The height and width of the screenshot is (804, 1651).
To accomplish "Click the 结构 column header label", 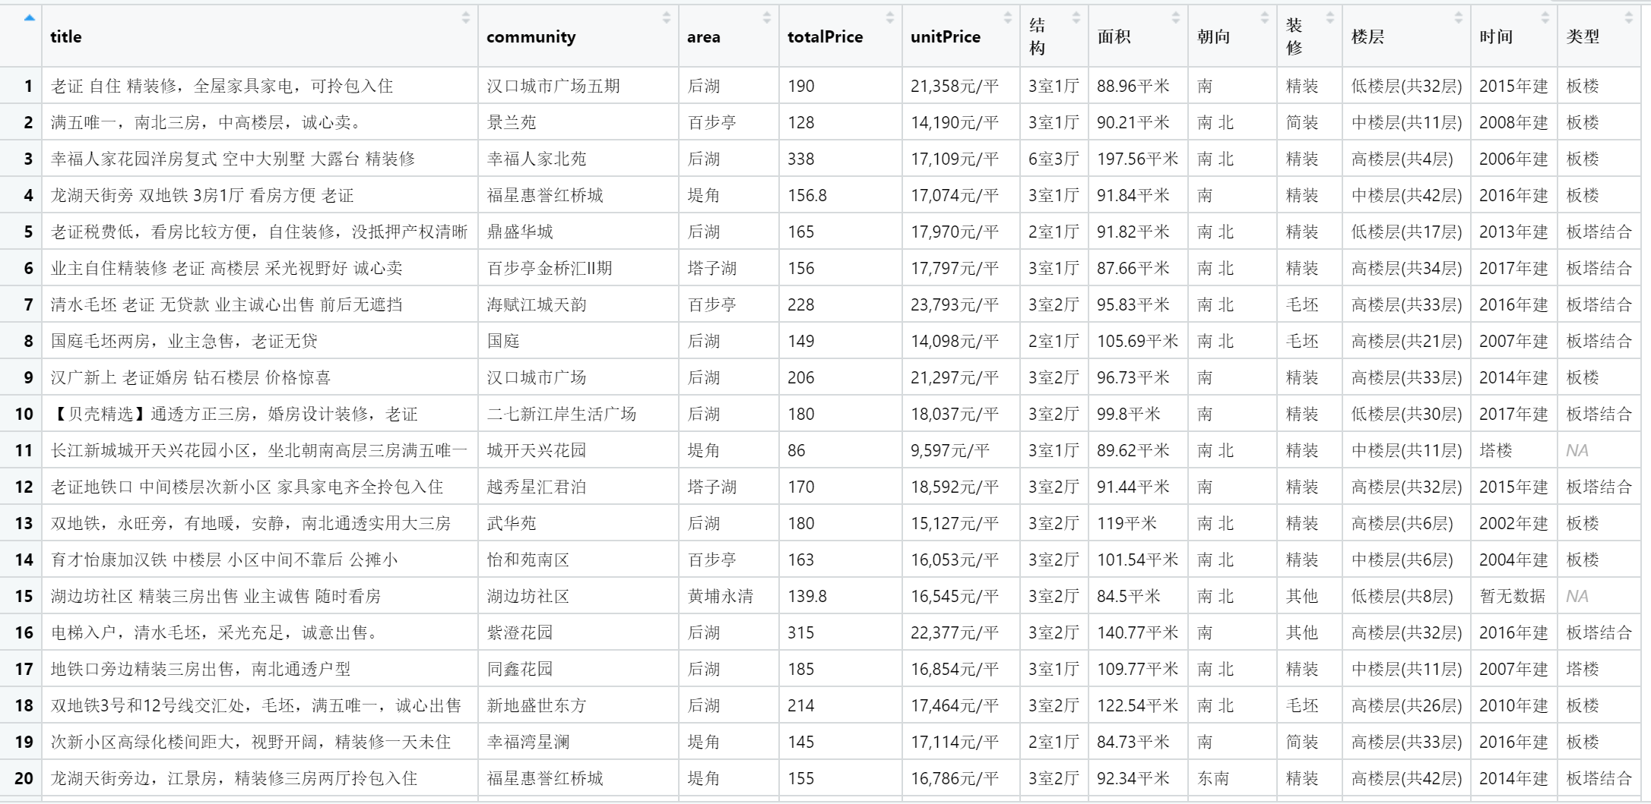I will 1037,36.
